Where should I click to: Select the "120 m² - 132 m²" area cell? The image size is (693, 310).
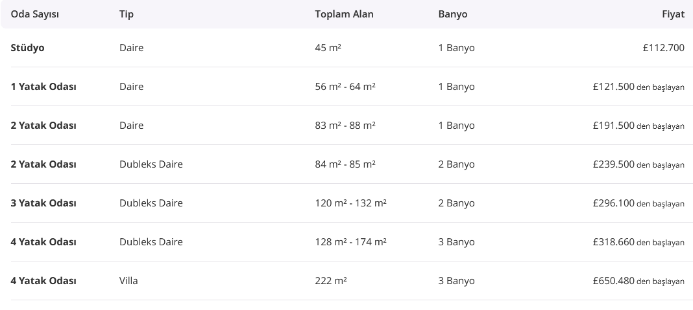[x=350, y=203]
